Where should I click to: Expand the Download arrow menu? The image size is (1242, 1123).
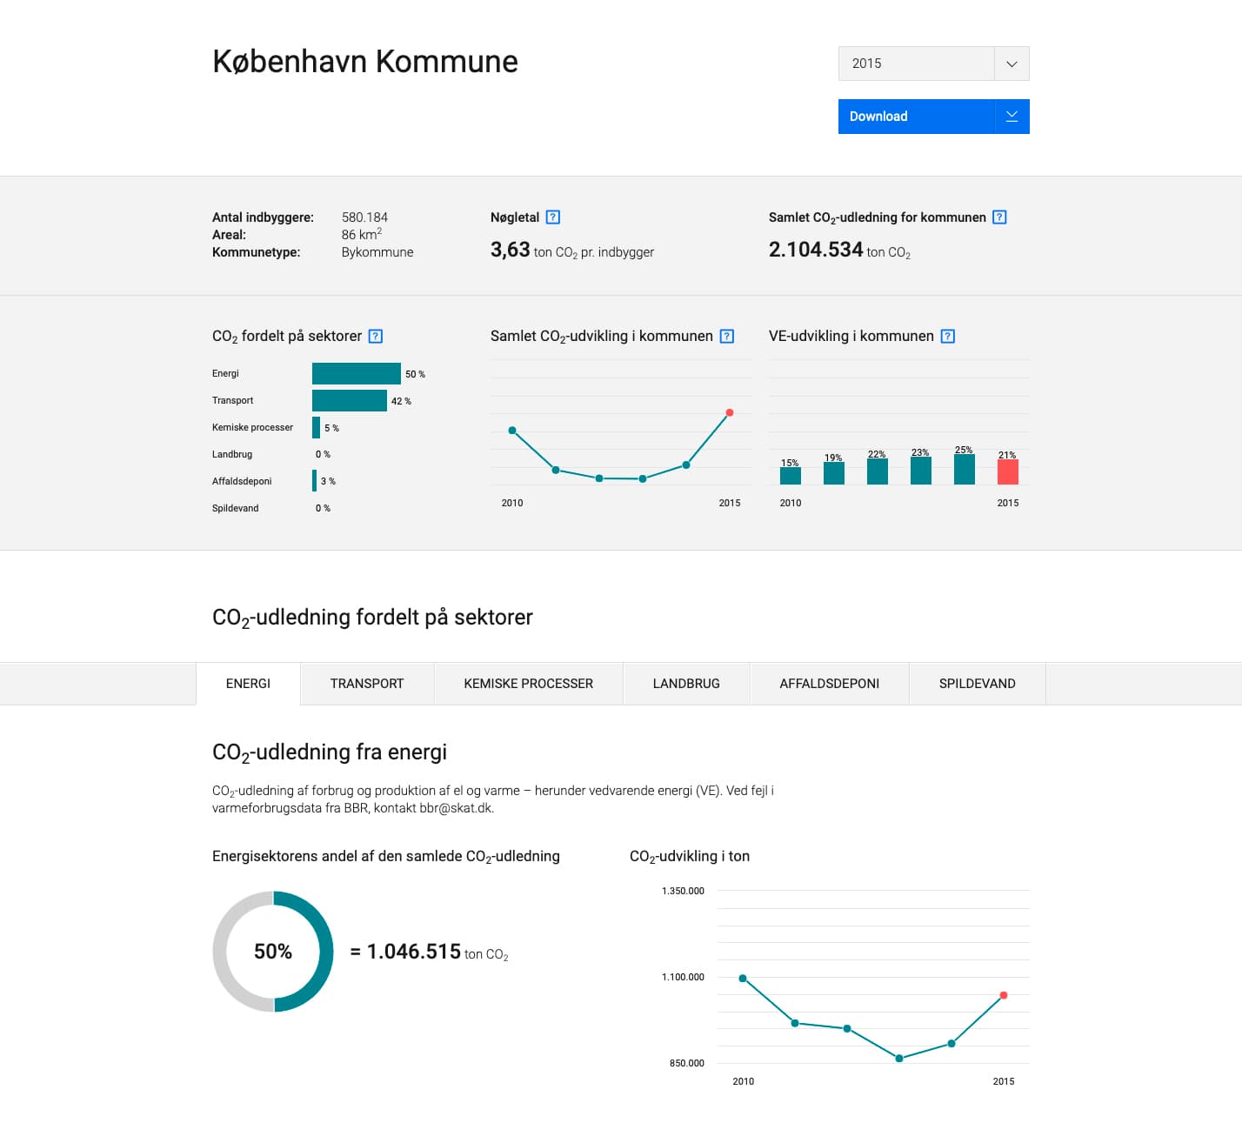(1012, 117)
